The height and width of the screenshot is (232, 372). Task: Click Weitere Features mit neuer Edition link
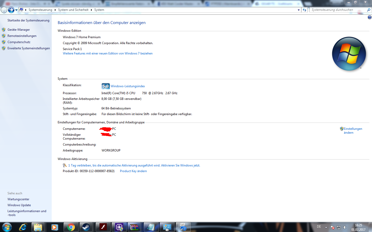[x=108, y=53]
